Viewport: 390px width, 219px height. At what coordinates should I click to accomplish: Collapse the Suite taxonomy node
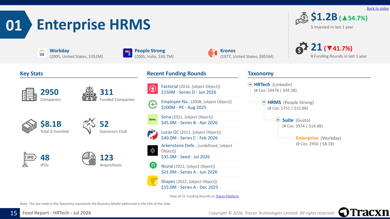(278, 120)
